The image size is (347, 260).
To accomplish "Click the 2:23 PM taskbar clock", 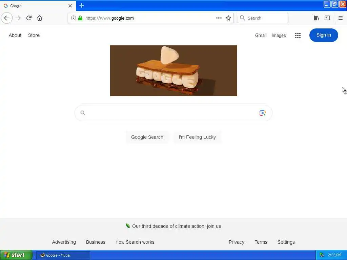I will pos(334,255).
